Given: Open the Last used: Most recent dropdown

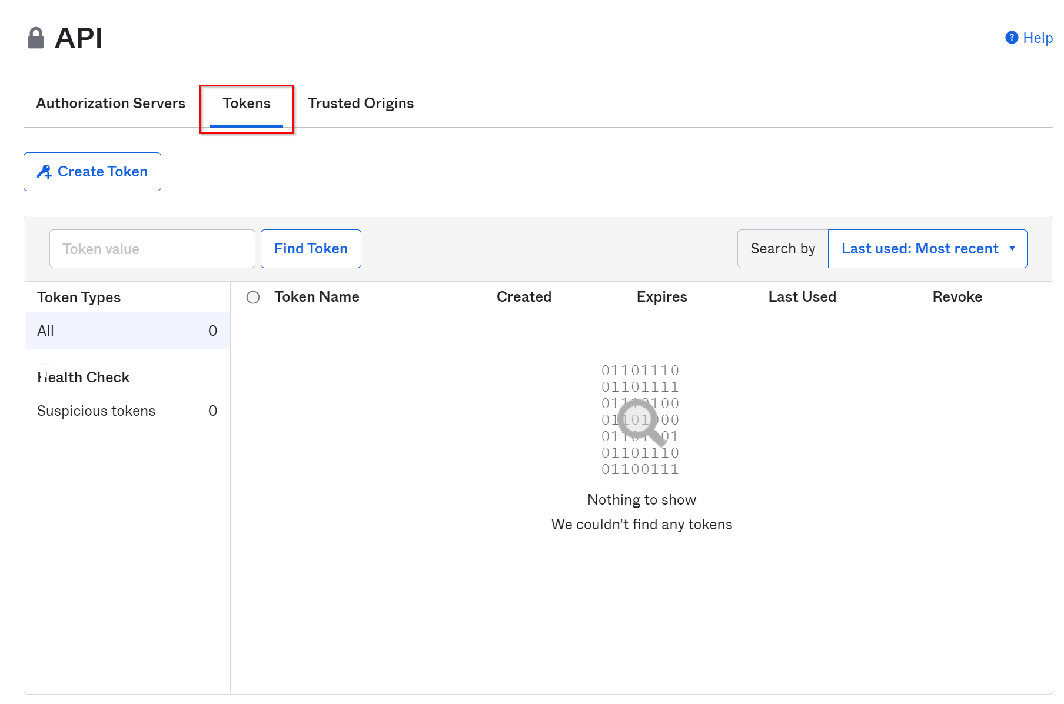Looking at the screenshot, I should [x=919, y=249].
